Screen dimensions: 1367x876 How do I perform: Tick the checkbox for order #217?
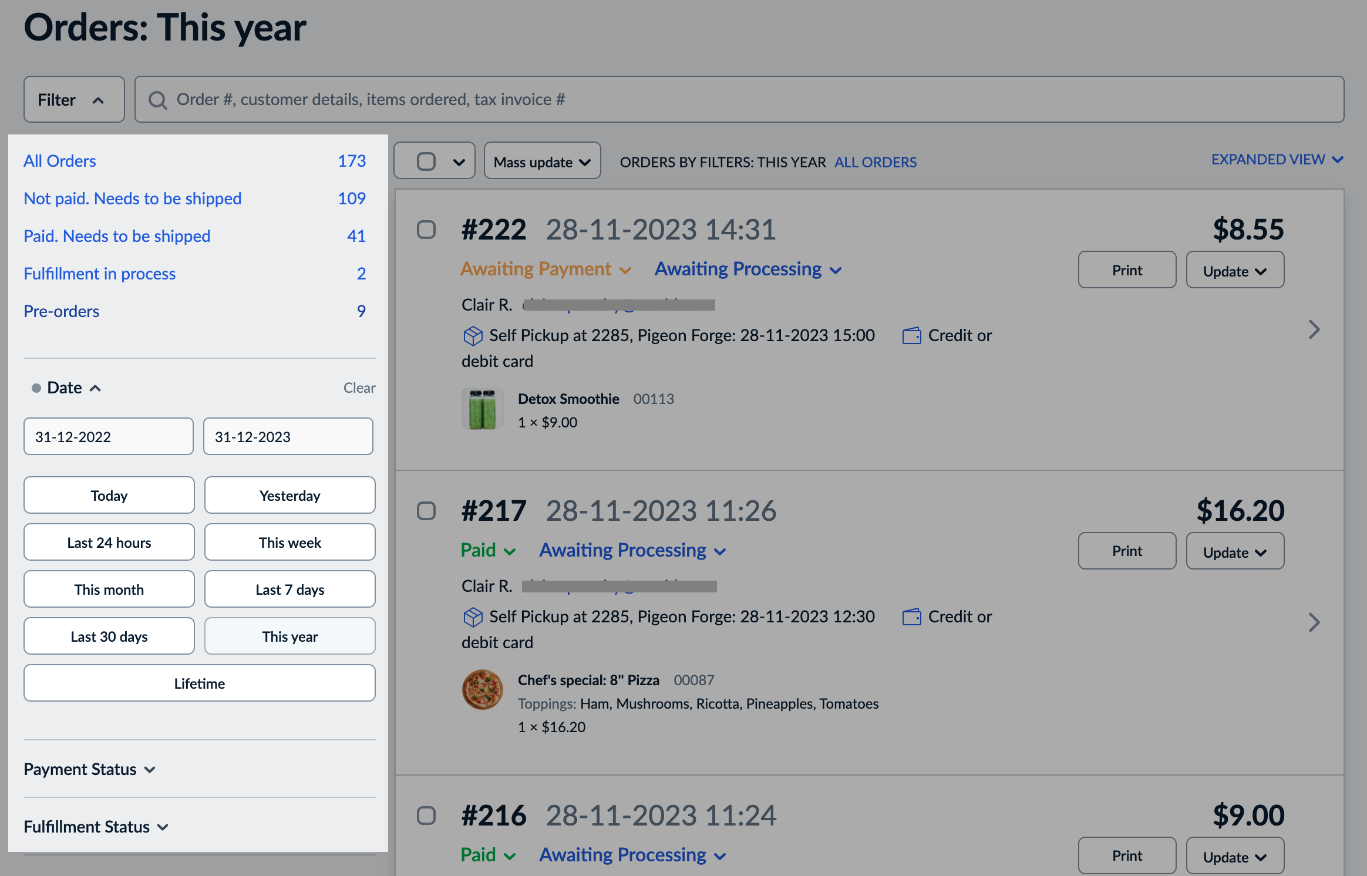426,511
